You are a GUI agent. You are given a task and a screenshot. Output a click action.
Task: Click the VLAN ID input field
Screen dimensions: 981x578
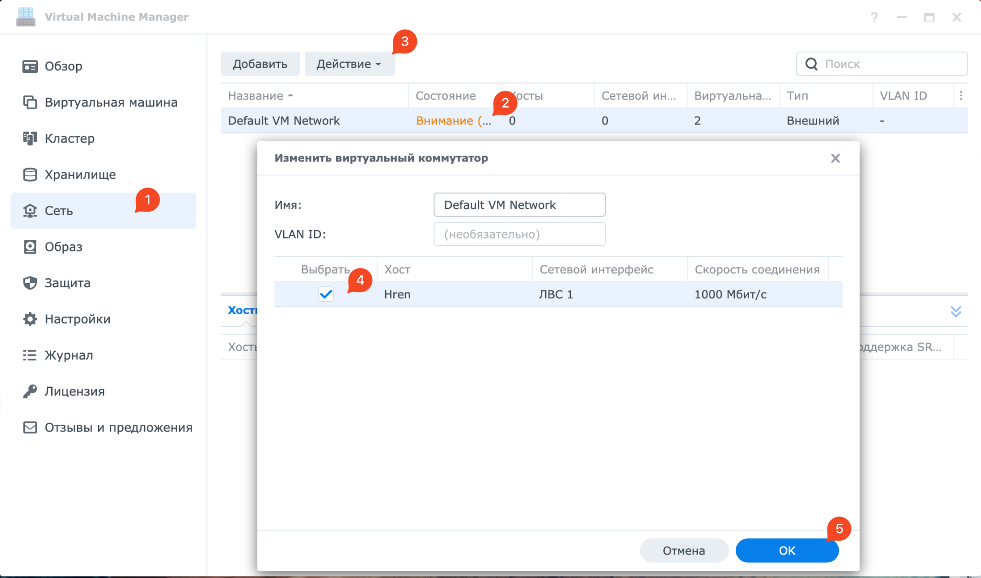pyautogui.click(x=519, y=234)
